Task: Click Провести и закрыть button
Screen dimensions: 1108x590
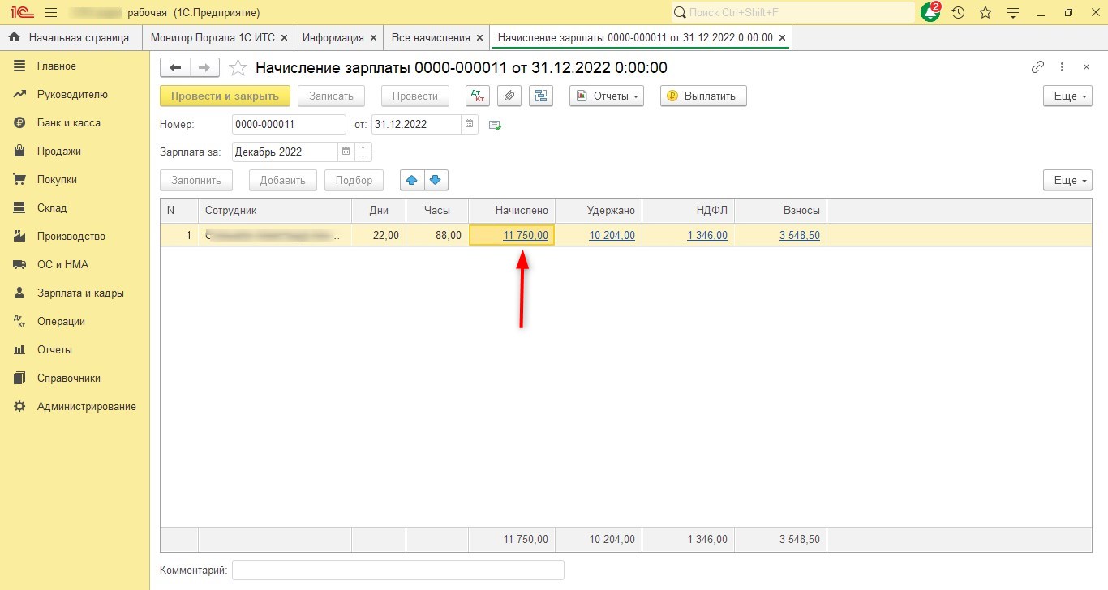Action: pyautogui.click(x=225, y=96)
